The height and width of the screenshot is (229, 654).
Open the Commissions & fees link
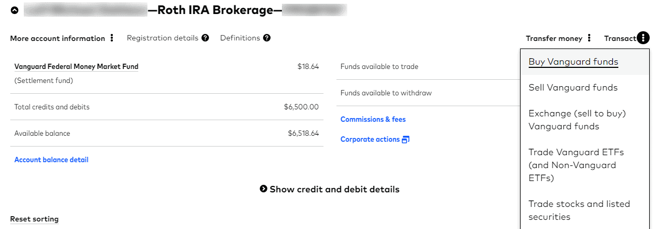373,119
